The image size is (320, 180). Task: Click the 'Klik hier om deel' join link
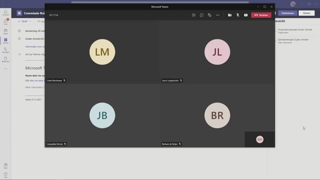(35, 80)
